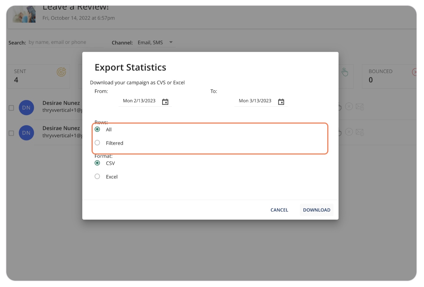Click the From date field Mon 2/13/2023

pyautogui.click(x=139, y=101)
